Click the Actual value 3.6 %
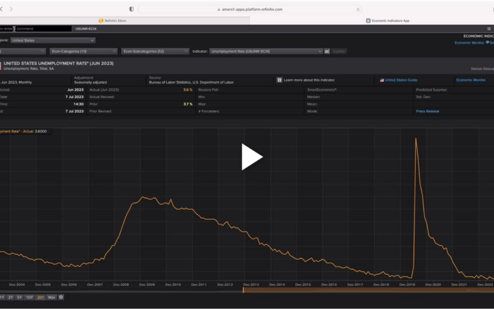The width and height of the screenshot is (494, 309). click(x=188, y=90)
